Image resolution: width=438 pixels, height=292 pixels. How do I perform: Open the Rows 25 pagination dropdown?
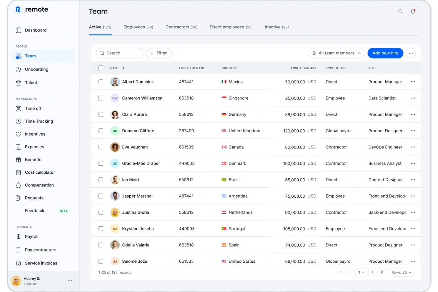401,272
